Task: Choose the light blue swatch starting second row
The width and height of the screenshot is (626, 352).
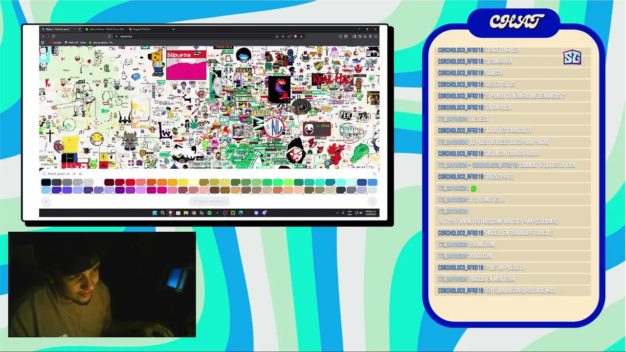Action: pyautogui.click(x=46, y=190)
